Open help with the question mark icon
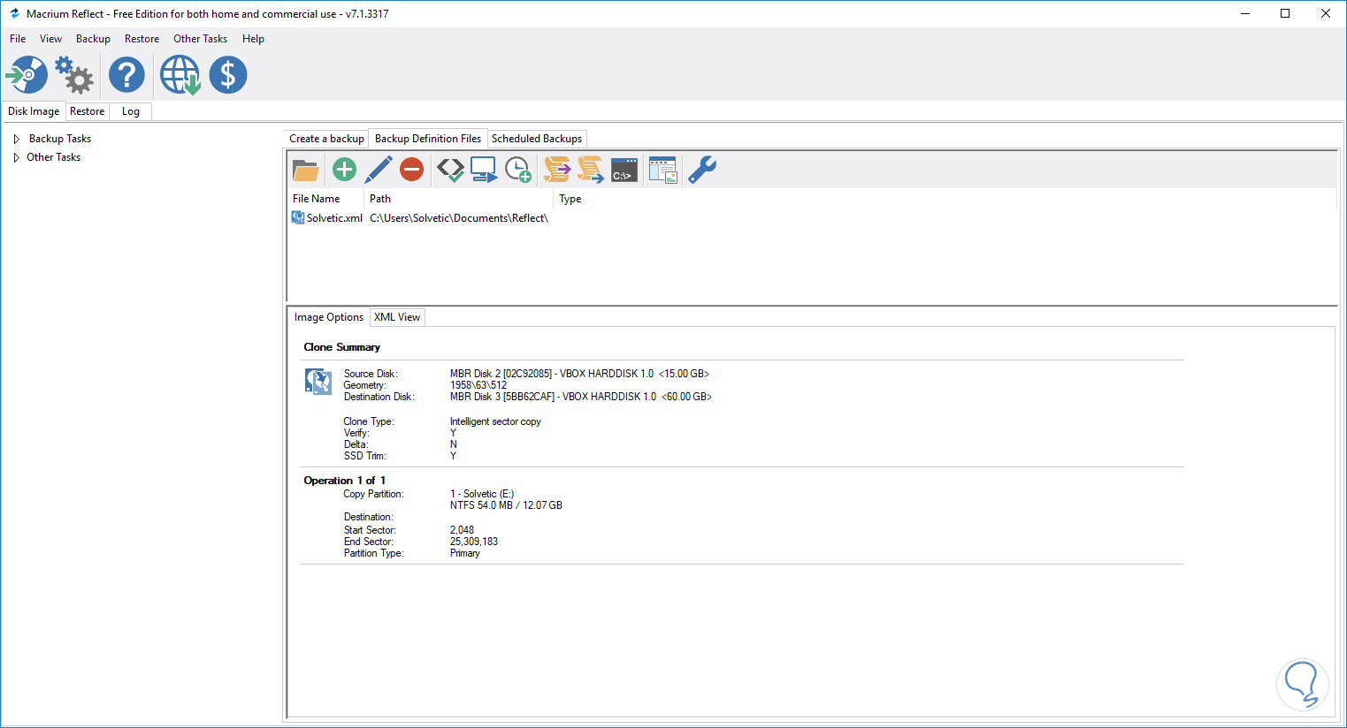This screenshot has height=728, width=1347. coord(126,75)
